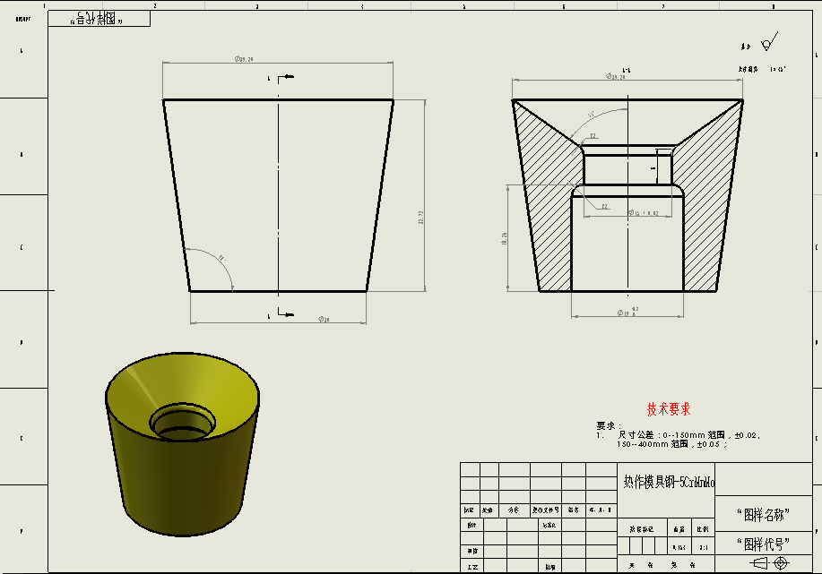The height and width of the screenshot is (574, 822).
Task: Click the first-angle projection symbol in title block
Action: pos(770,563)
